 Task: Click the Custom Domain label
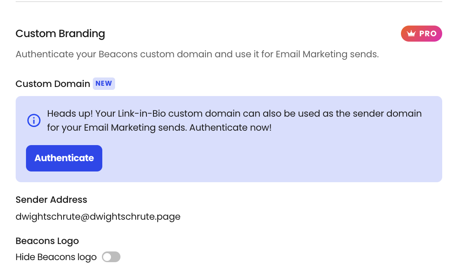pyautogui.click(x=53, y=84)
